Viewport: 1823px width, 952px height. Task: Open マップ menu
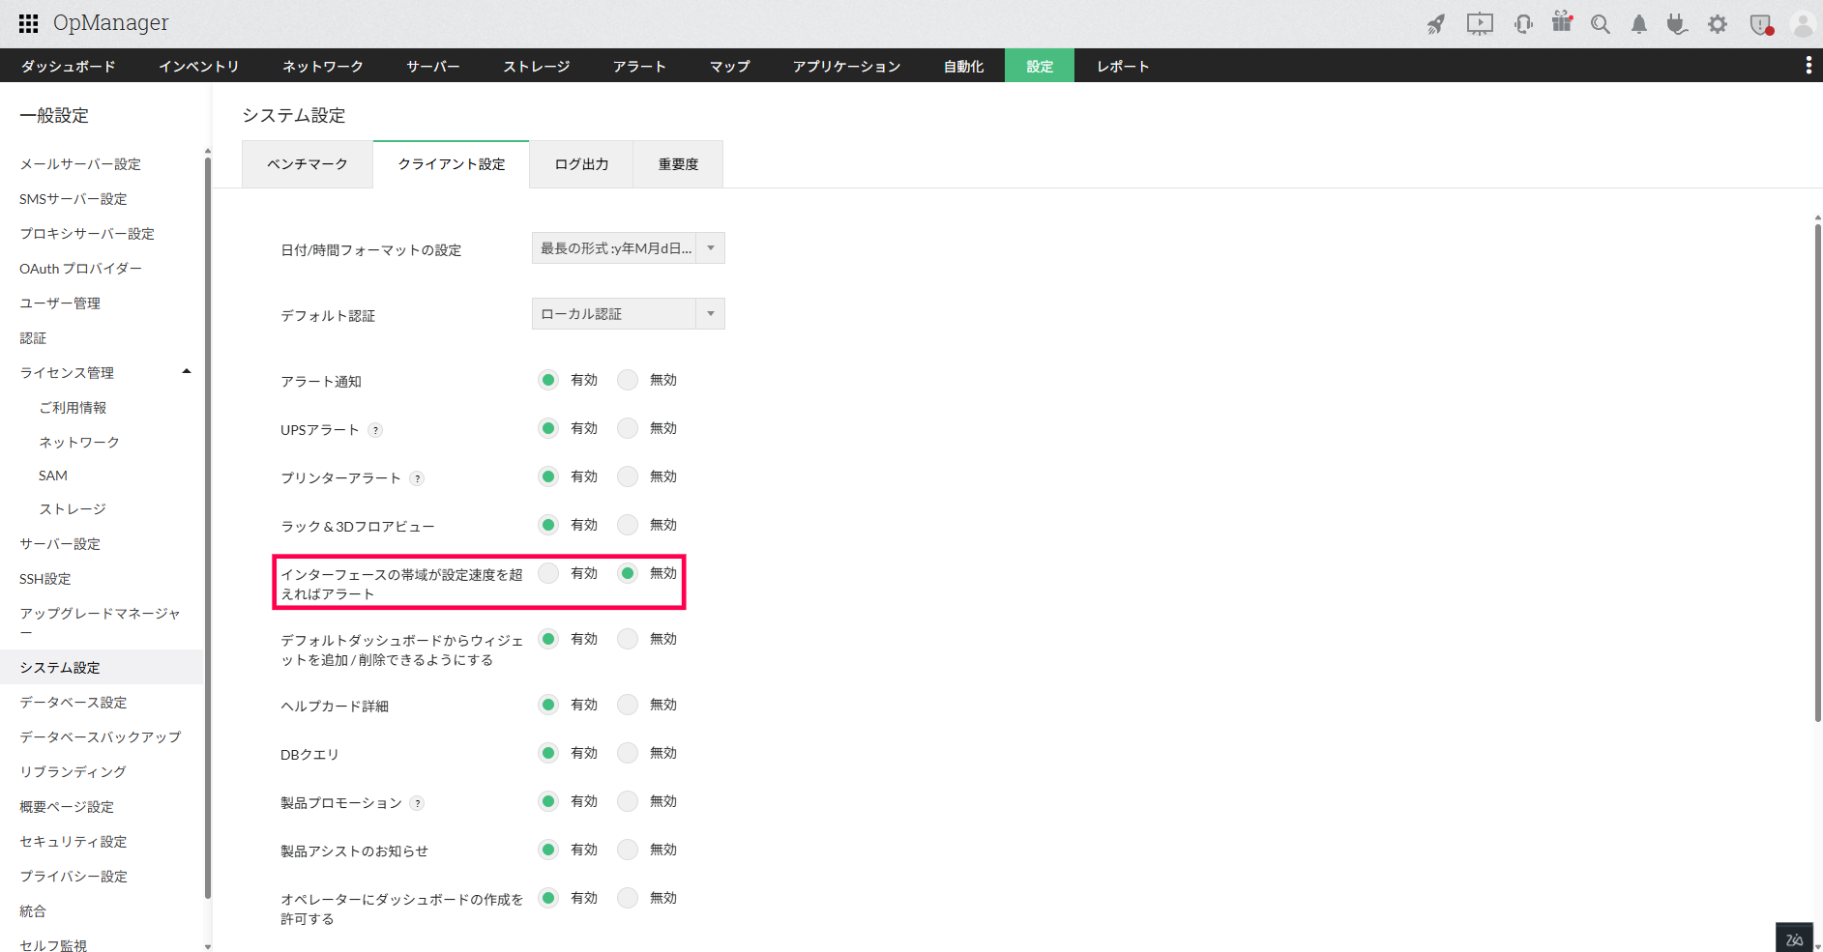coord(729,66)
